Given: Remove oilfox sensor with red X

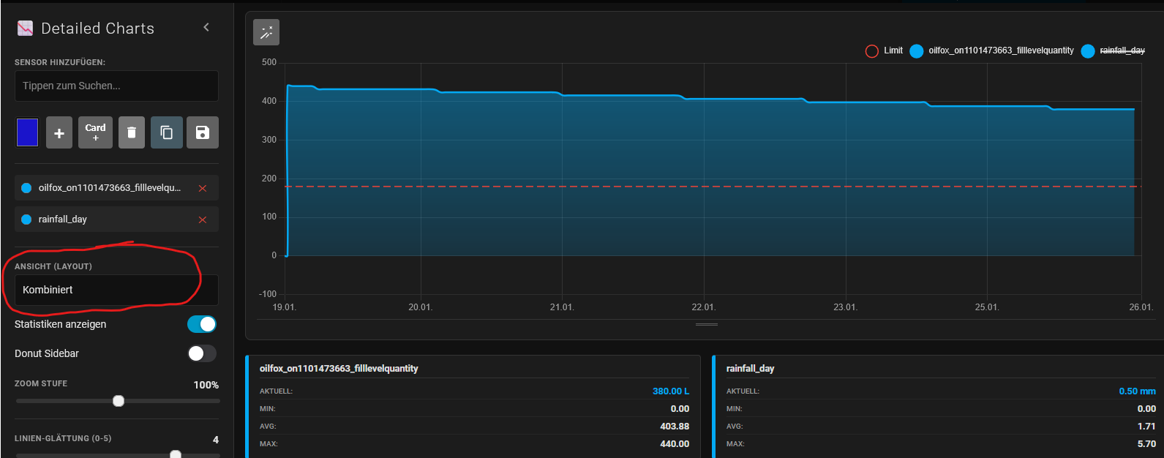Looking at the screenshot, I should coord(203,189).
